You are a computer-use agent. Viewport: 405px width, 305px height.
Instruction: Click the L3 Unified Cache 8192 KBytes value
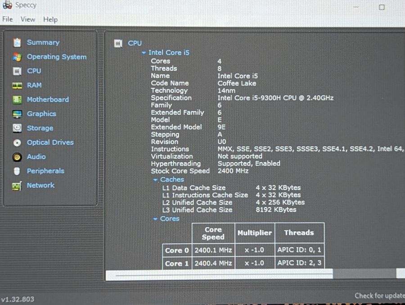point(276,210)
